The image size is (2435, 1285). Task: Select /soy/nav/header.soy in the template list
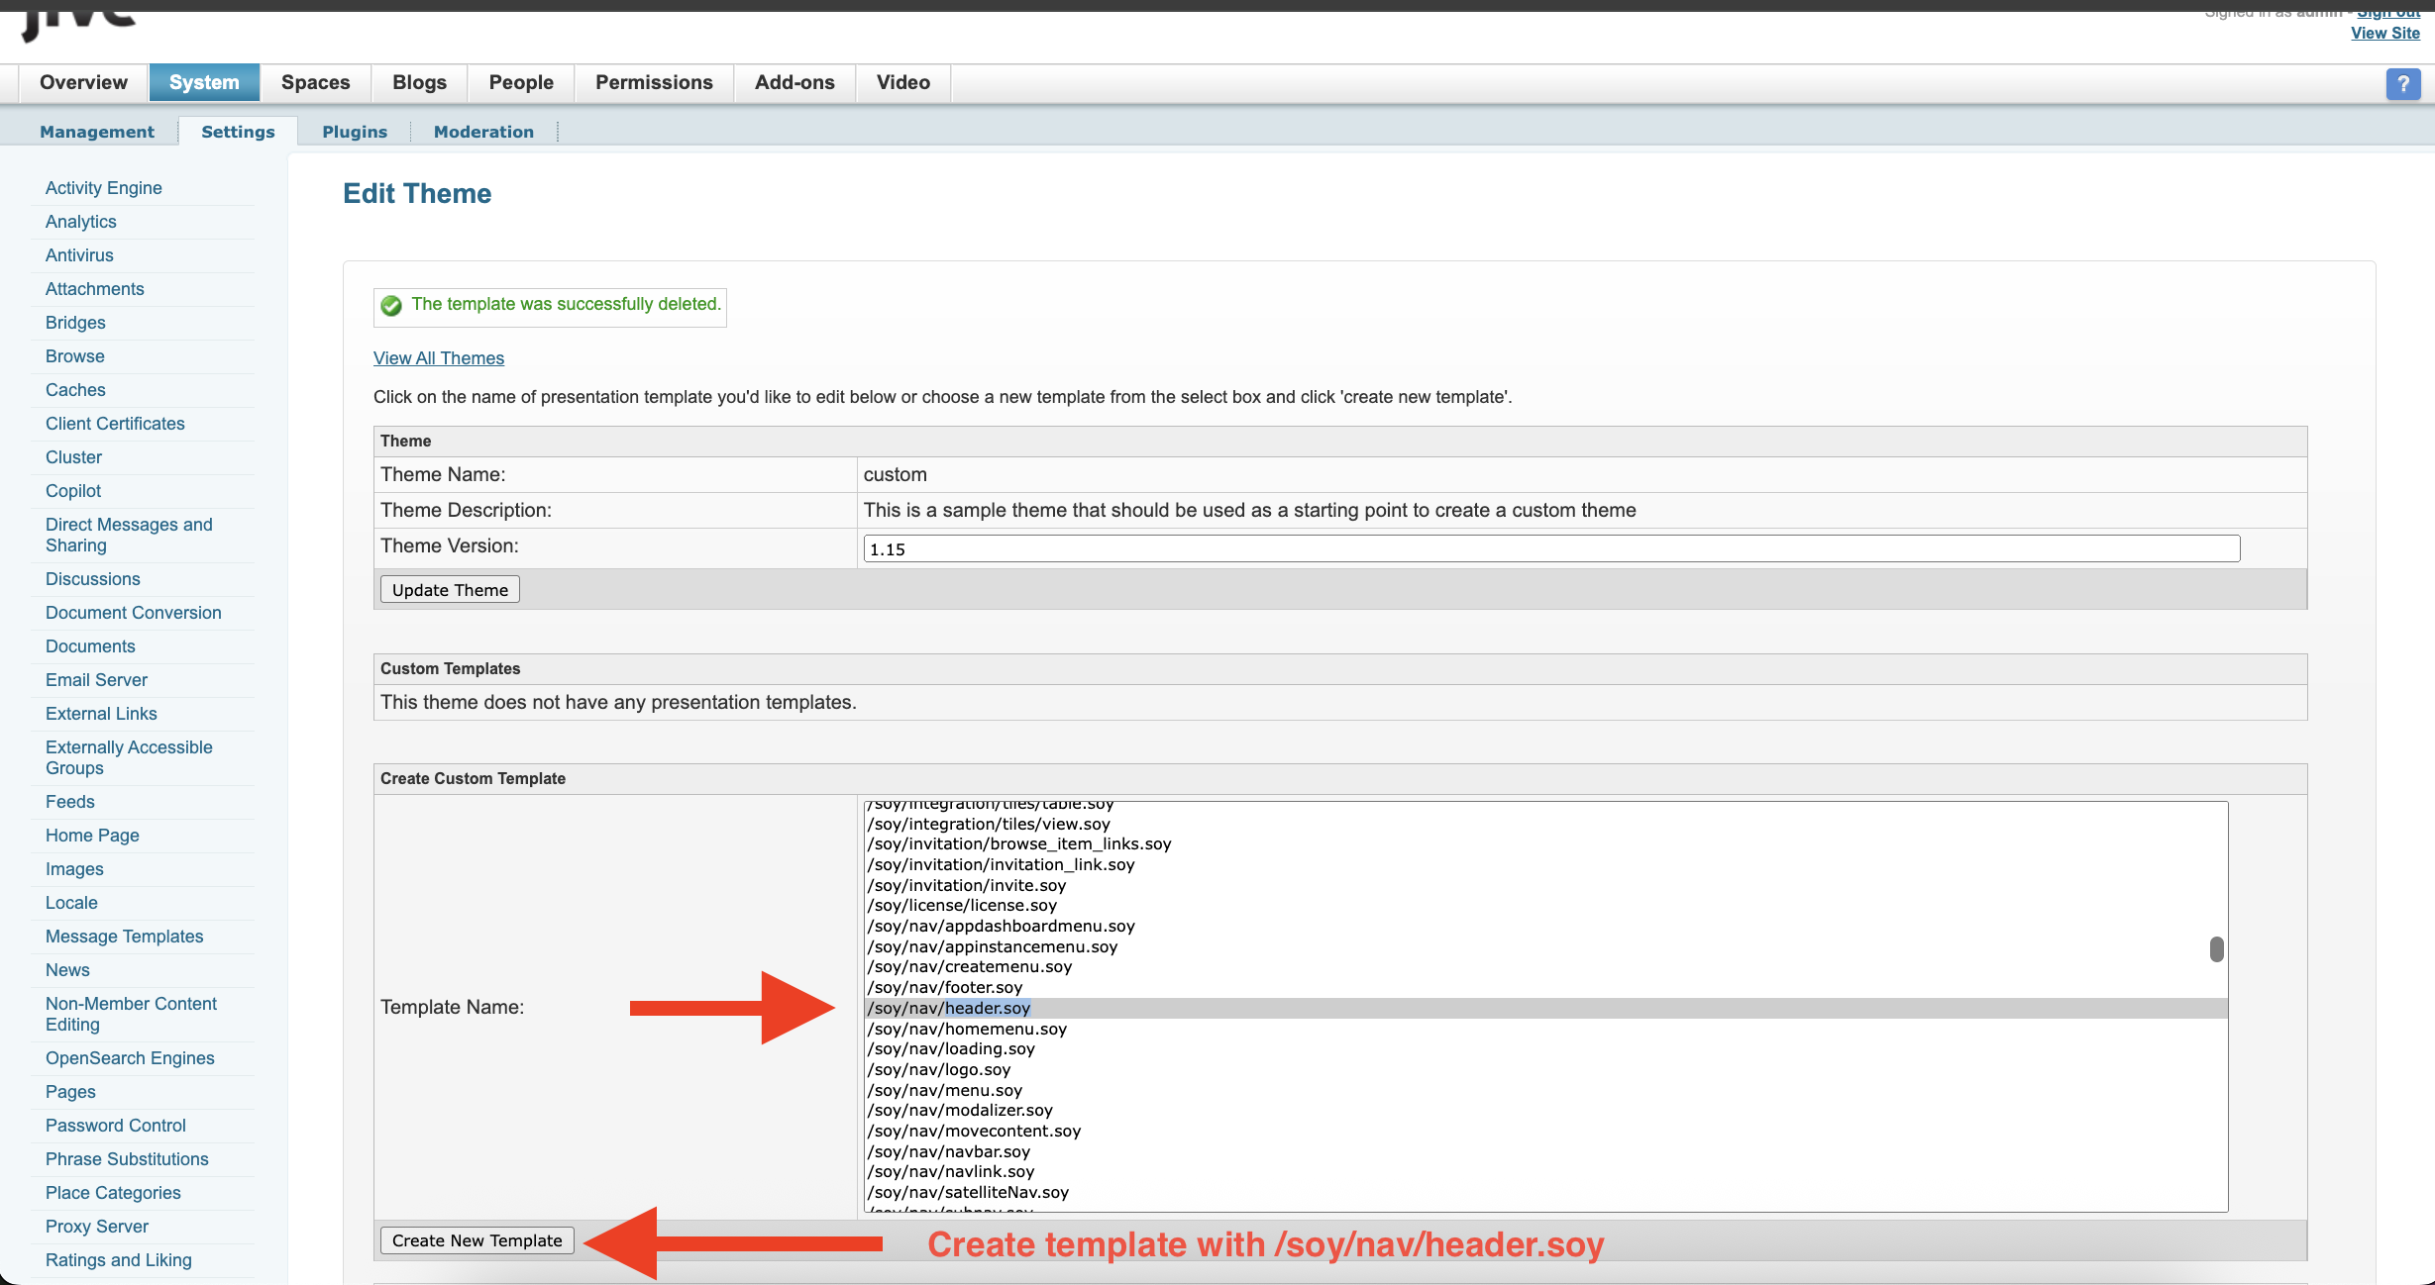tap(949, 1008)
